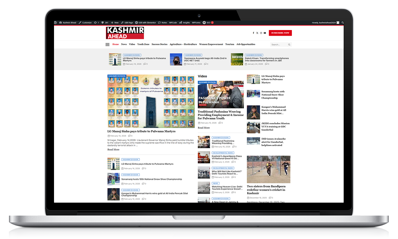Click Read More under Pulwama Martyrs article
The image size is (398, 239).
[113, 150]
